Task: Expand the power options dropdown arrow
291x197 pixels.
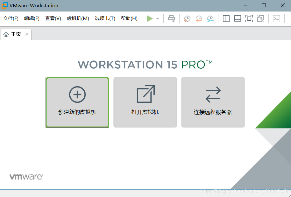Action: [x=158, y=18]
